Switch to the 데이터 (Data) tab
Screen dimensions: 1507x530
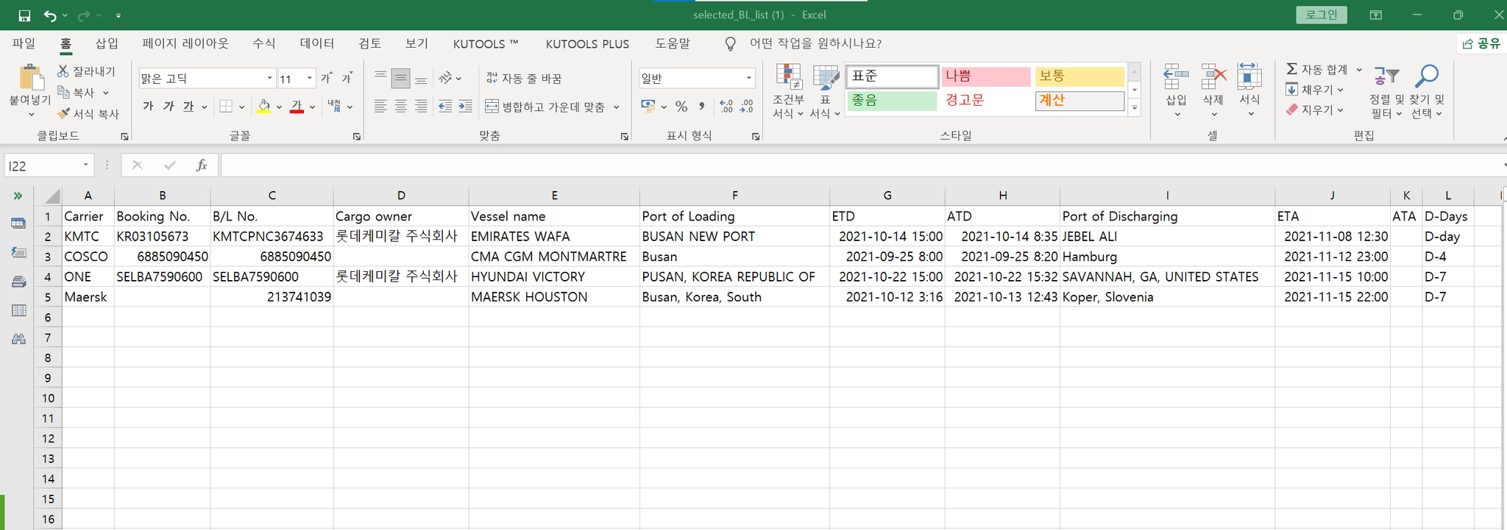point(317,43)
